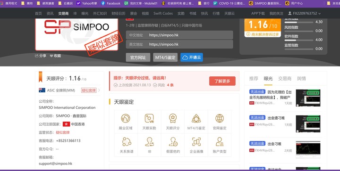Open Yahoo奇摩 bookmark

(x=86, y=3)
